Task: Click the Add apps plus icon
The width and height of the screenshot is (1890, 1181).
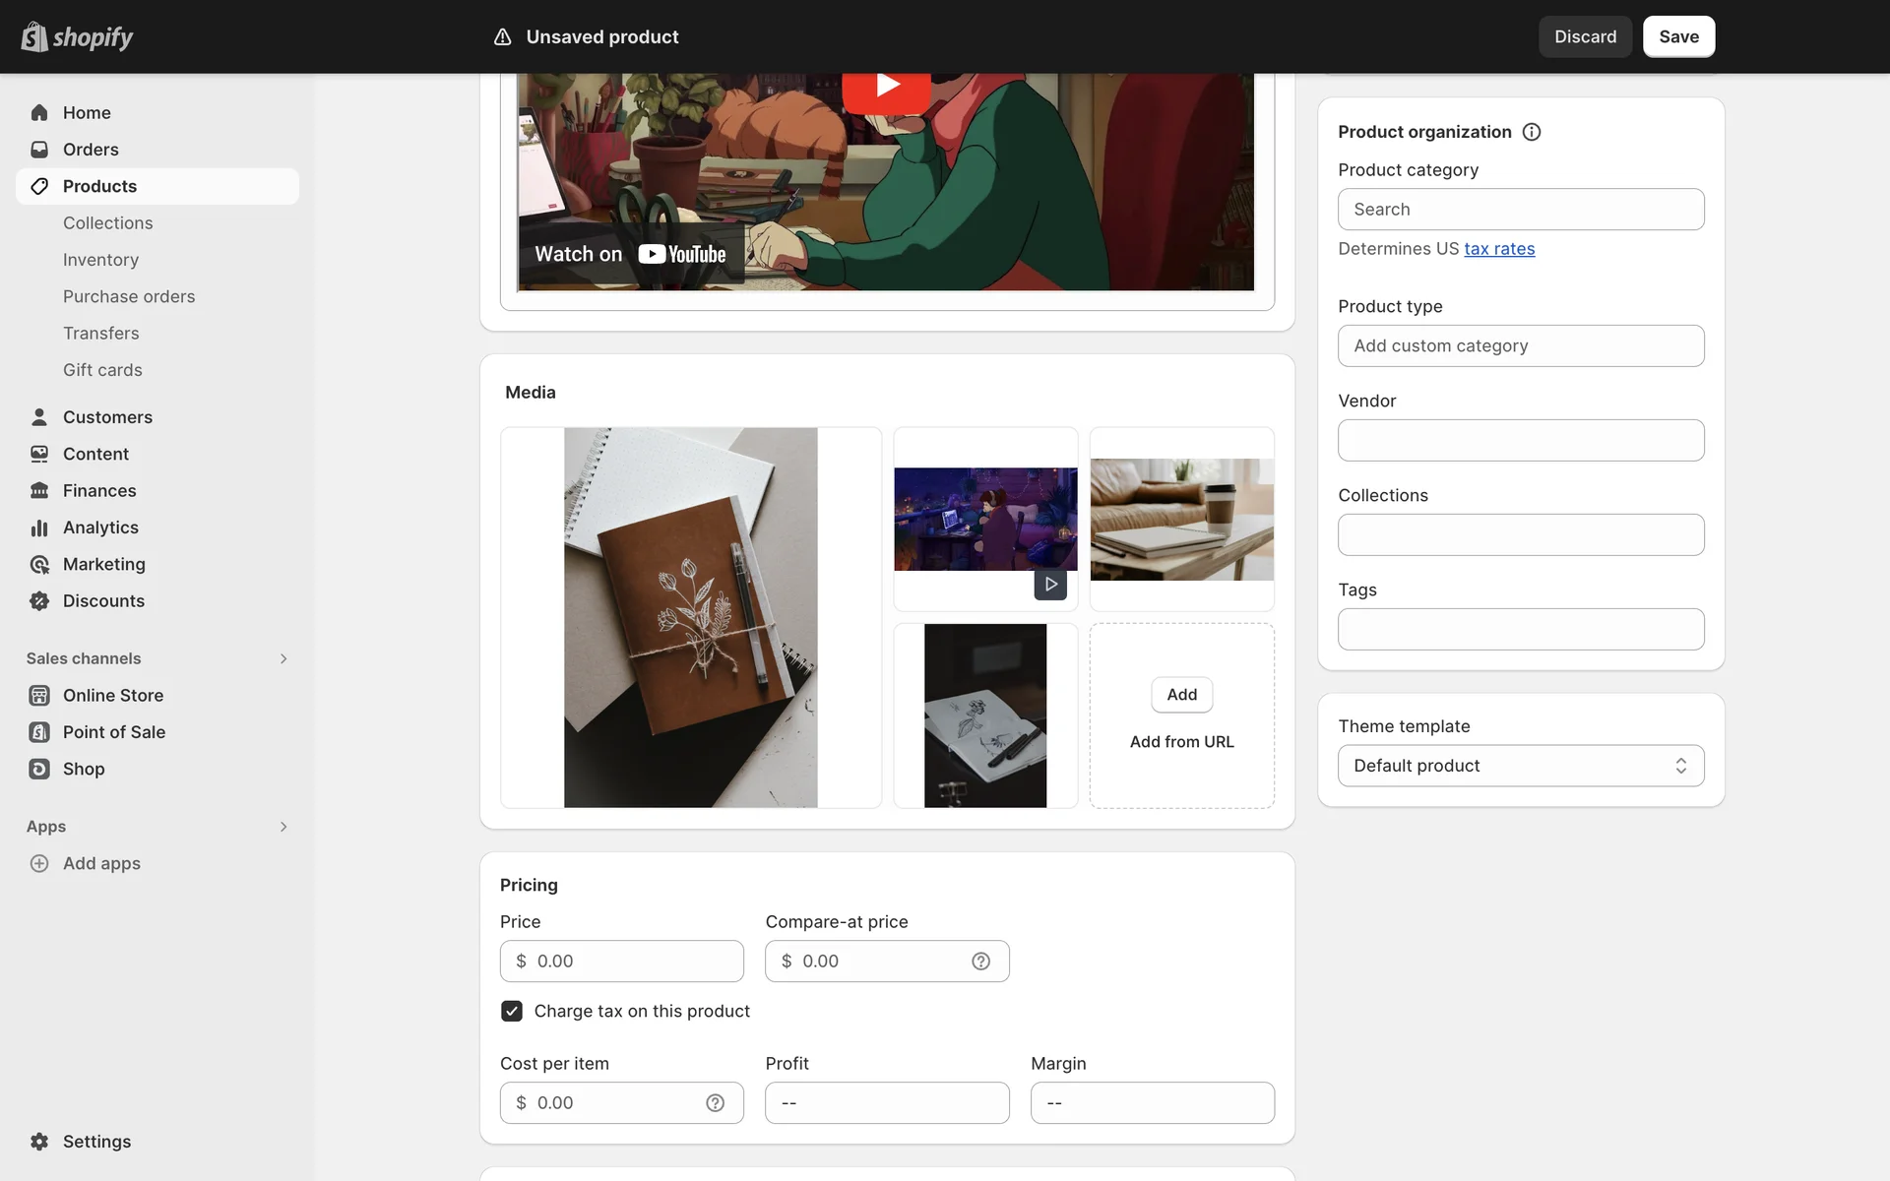Action: click(39, 863)
